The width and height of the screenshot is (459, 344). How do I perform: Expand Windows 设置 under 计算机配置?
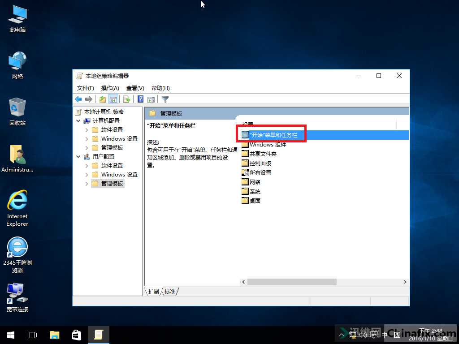87,139
